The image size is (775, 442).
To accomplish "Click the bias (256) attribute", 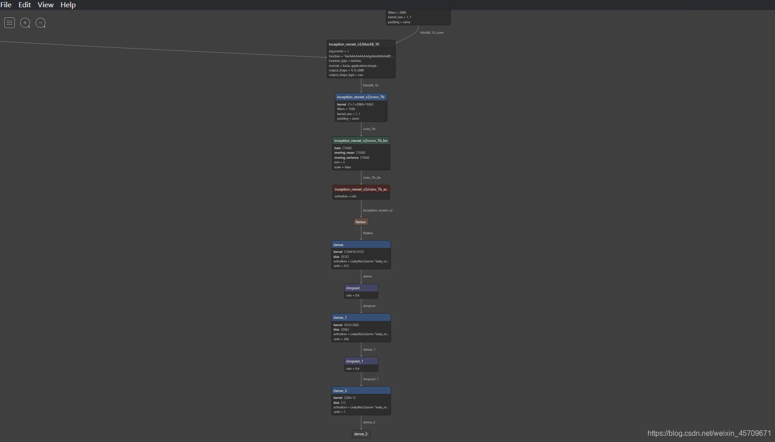I will [x=341, y=330].
